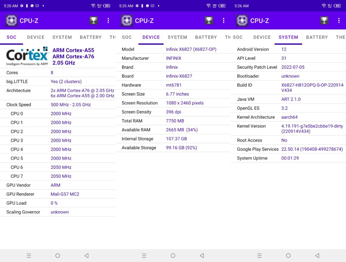The image size is (346, 262).
Task: Tap Hardware 'mt6781' value
Action: coord(174,85)
